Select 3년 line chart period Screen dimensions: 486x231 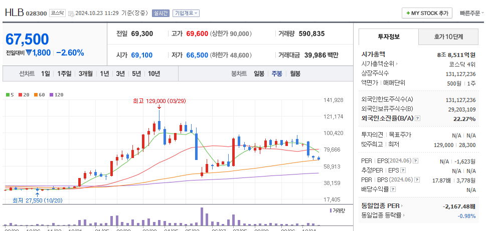(x=120, y=74)
